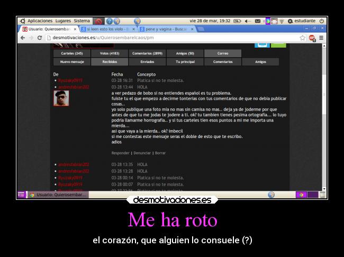Open the clock showing vie 28 de mar, 19:32
Viewport: 344px width, 257px height.
210,21
